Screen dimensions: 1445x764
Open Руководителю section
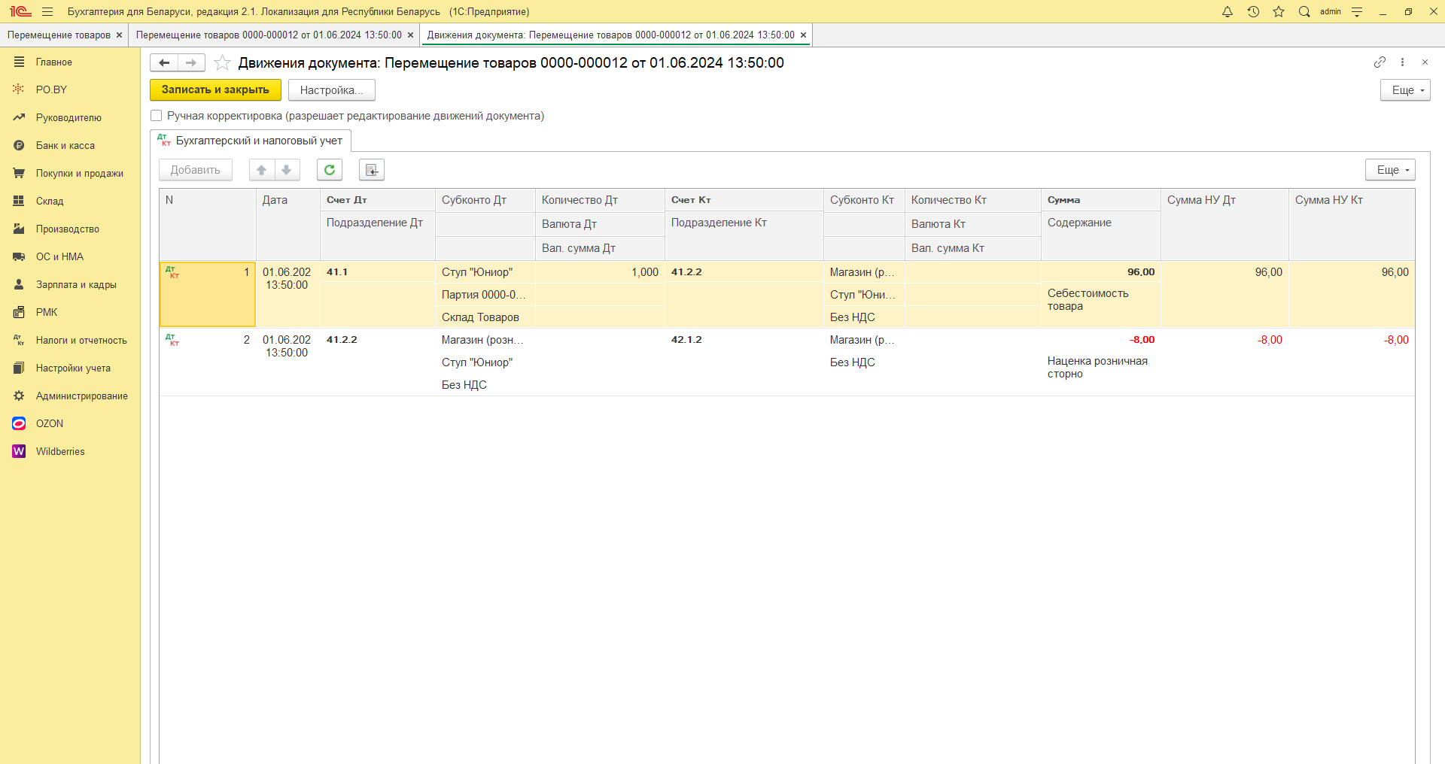click(x=68, y=117)
